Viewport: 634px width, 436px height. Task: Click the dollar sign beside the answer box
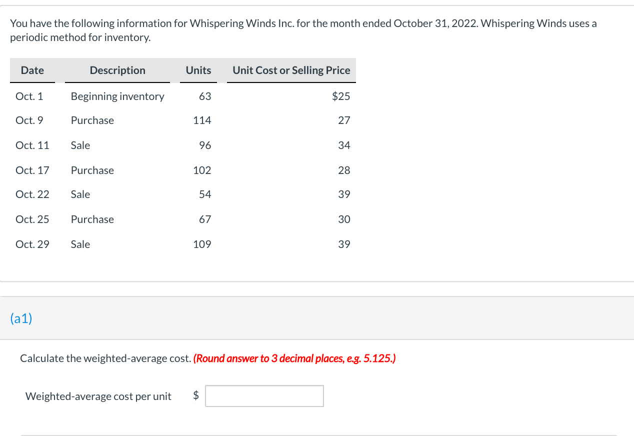(195, 395)
